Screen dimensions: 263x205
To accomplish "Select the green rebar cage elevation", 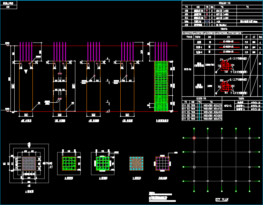I will pyautogui.click(x=161, y=86).
